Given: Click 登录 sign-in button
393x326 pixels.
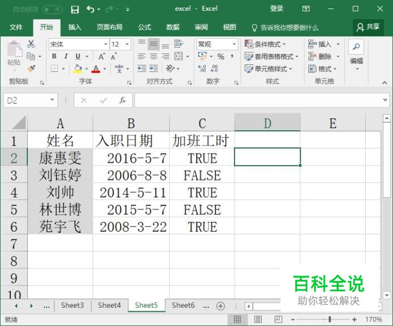Looking at the screenshot, I should pyautogui.click(x=277, y=9).
